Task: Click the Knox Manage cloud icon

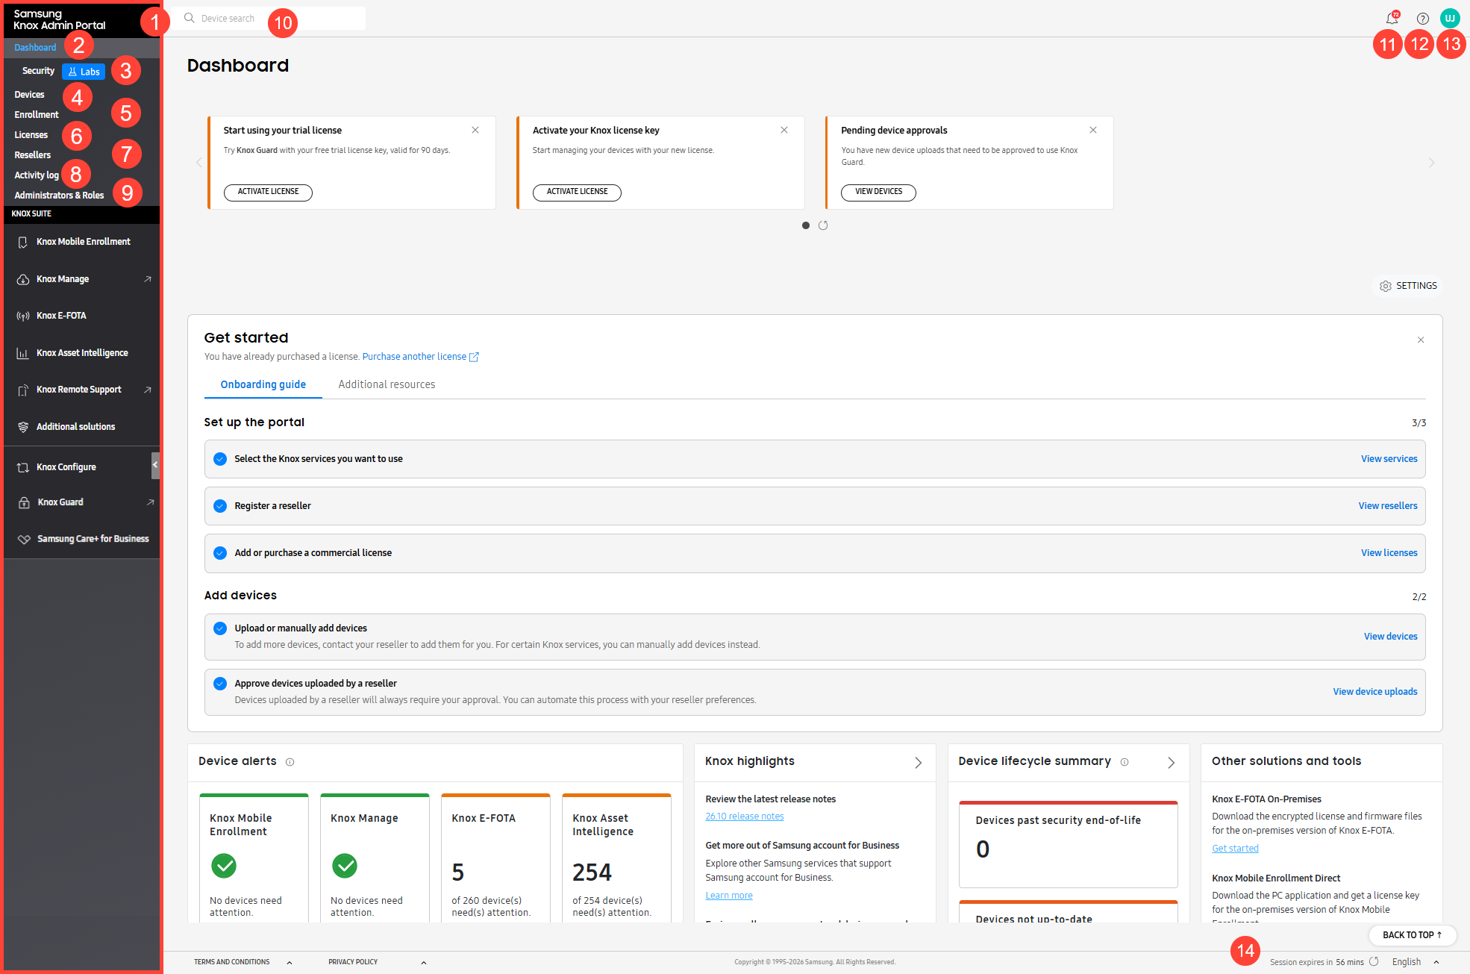Action: coord(23,279)
